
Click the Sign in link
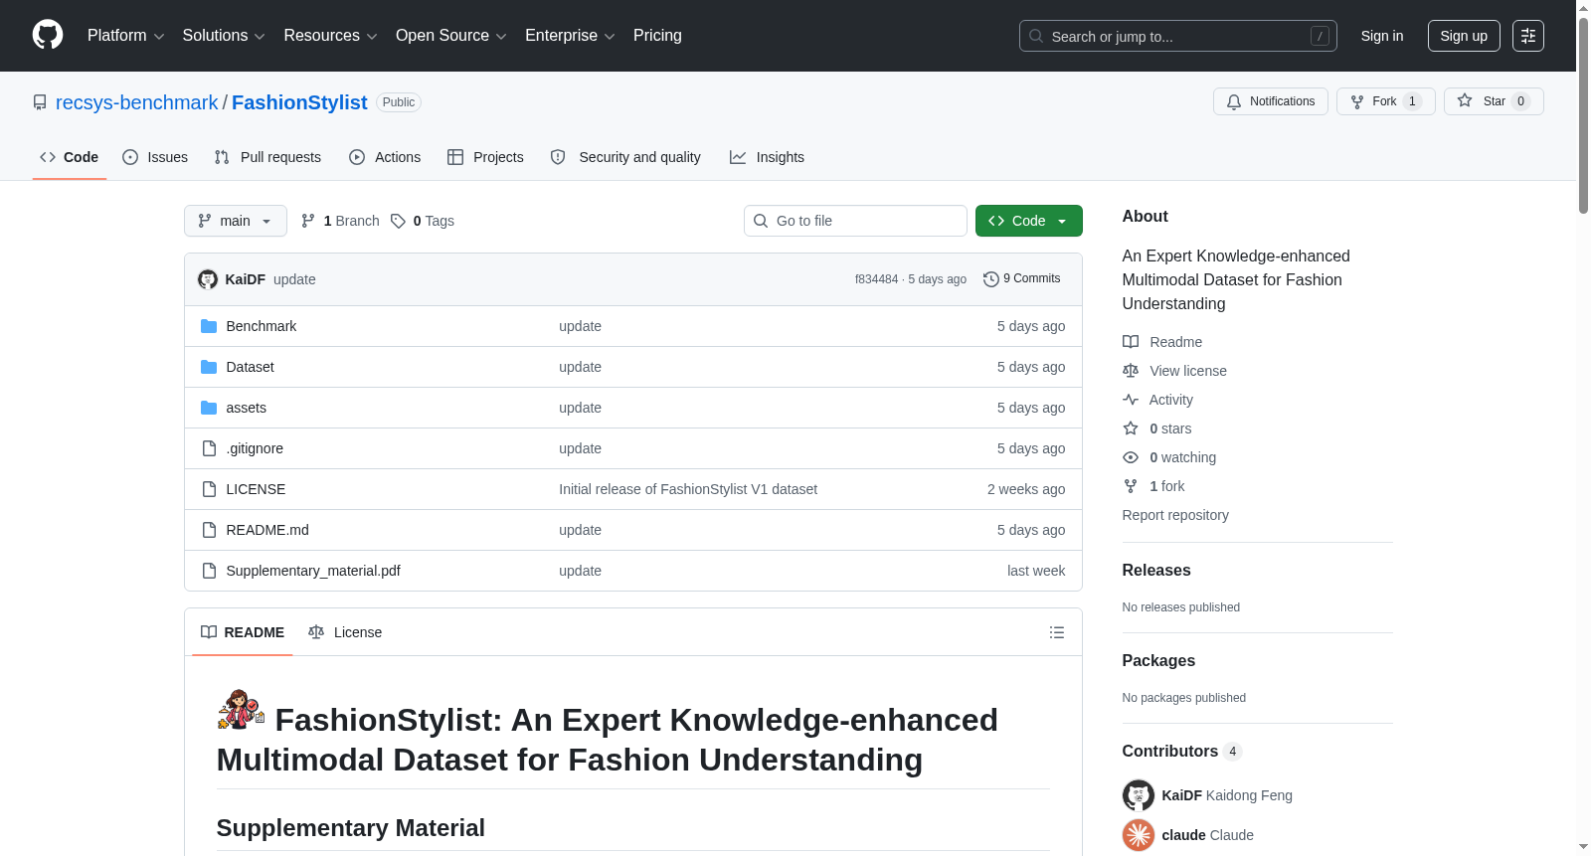pos(1382,36)
